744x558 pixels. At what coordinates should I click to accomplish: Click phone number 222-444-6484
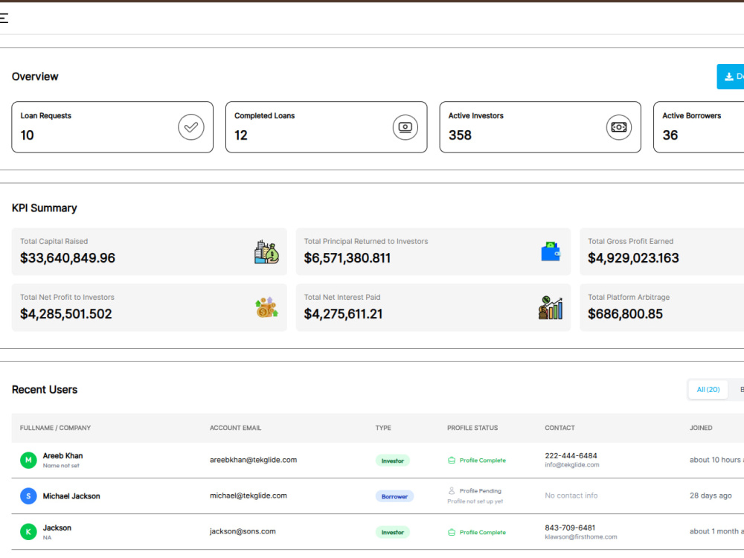(x=571, y=455)
